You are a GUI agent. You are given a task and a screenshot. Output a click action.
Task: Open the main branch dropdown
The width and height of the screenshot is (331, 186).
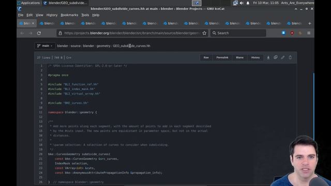[x=45, y=46]
